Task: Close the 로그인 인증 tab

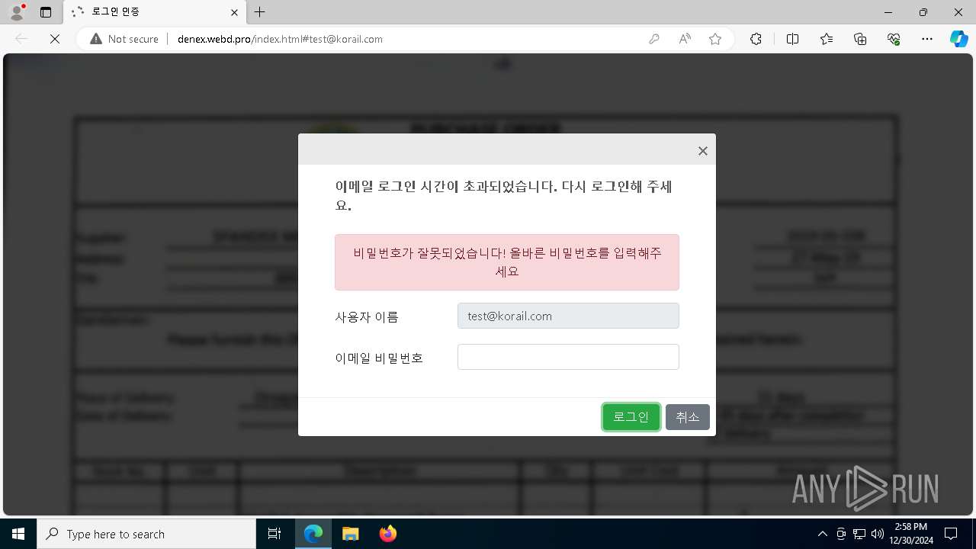Action: [x=235, y=12]
